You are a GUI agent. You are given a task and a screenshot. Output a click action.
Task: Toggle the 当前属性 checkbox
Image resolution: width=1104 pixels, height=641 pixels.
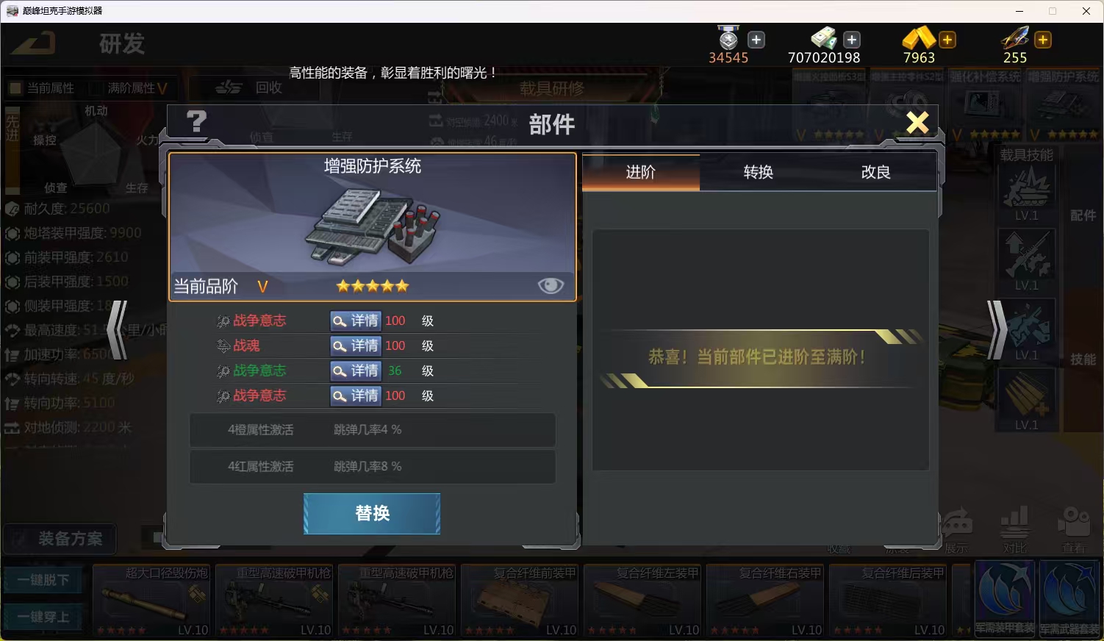point(14,88)
